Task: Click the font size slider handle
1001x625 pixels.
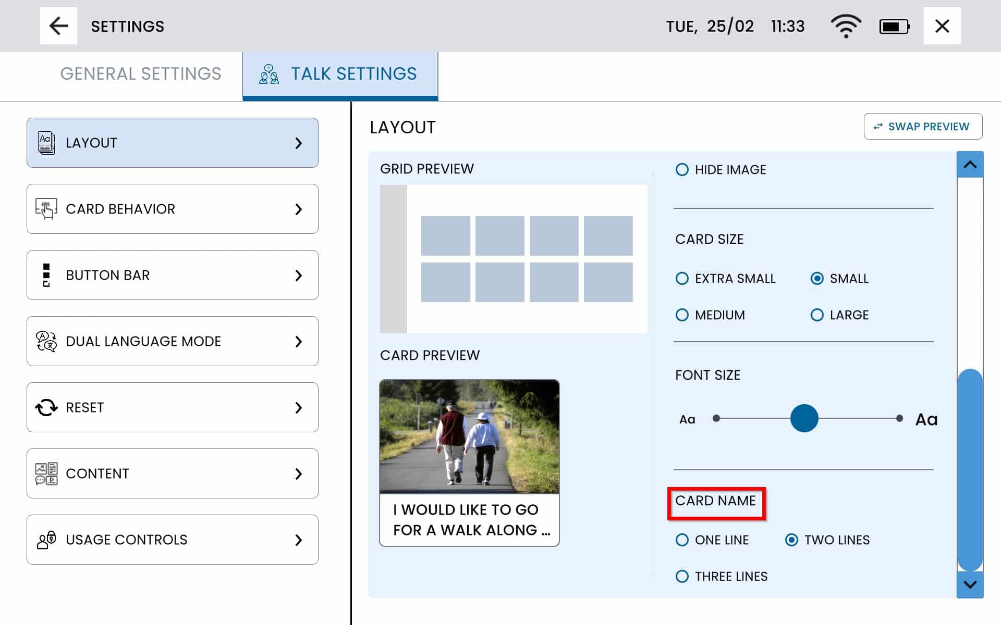Action: click(x=804, y=418)
